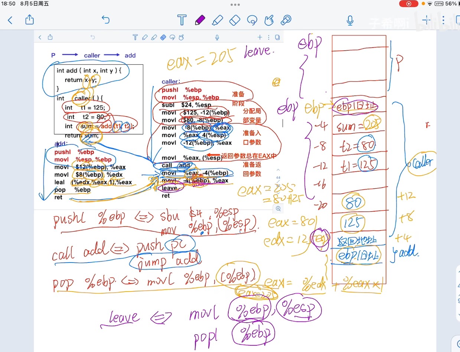
Task: Select the purple Pen tool
Action: [x=200, y=20]
